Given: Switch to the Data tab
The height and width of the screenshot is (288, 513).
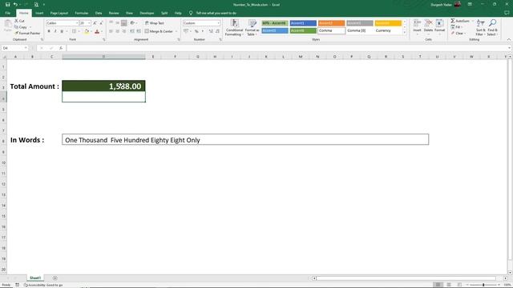Looking at the screenshot, I should 99,13.
